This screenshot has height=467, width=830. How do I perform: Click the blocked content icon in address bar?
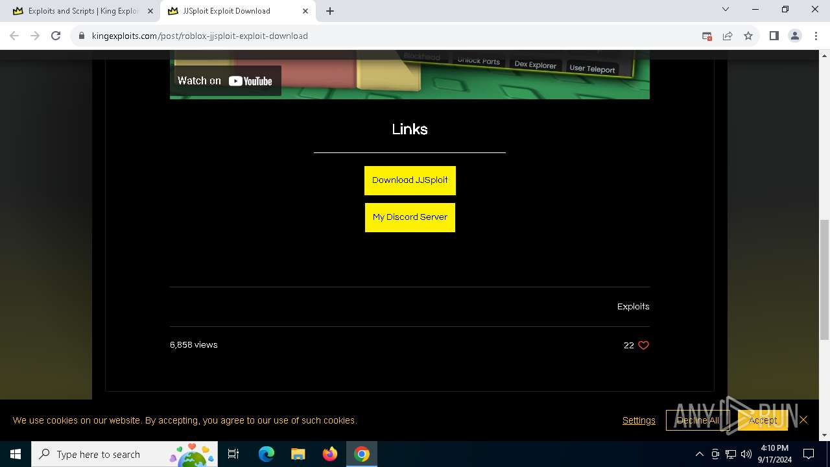[x=707, y=36]
